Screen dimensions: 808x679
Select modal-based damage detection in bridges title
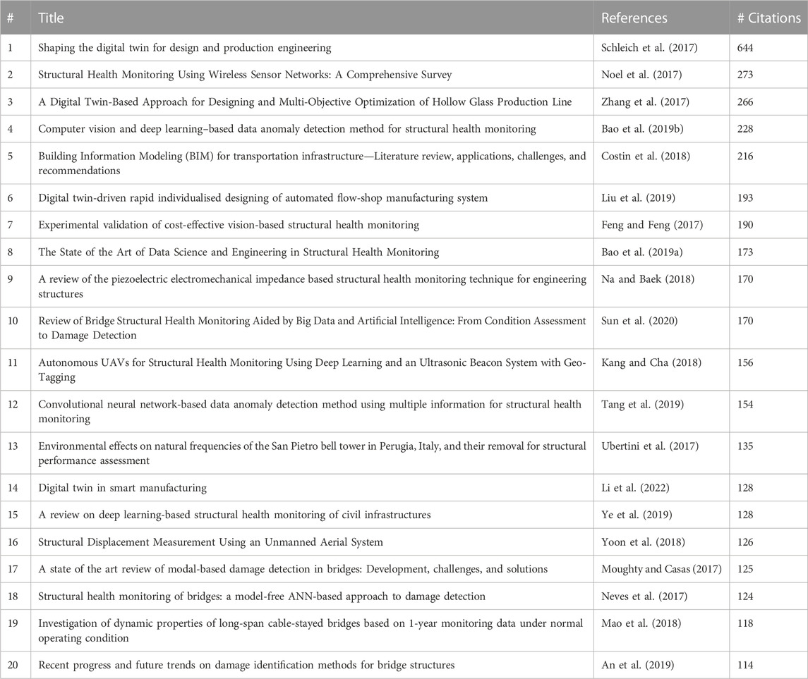point(293,569)
